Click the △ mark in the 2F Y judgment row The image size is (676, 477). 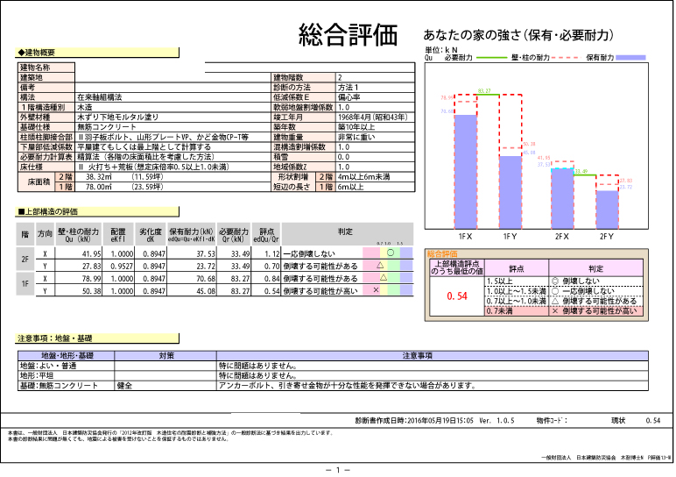coord(380,265)
